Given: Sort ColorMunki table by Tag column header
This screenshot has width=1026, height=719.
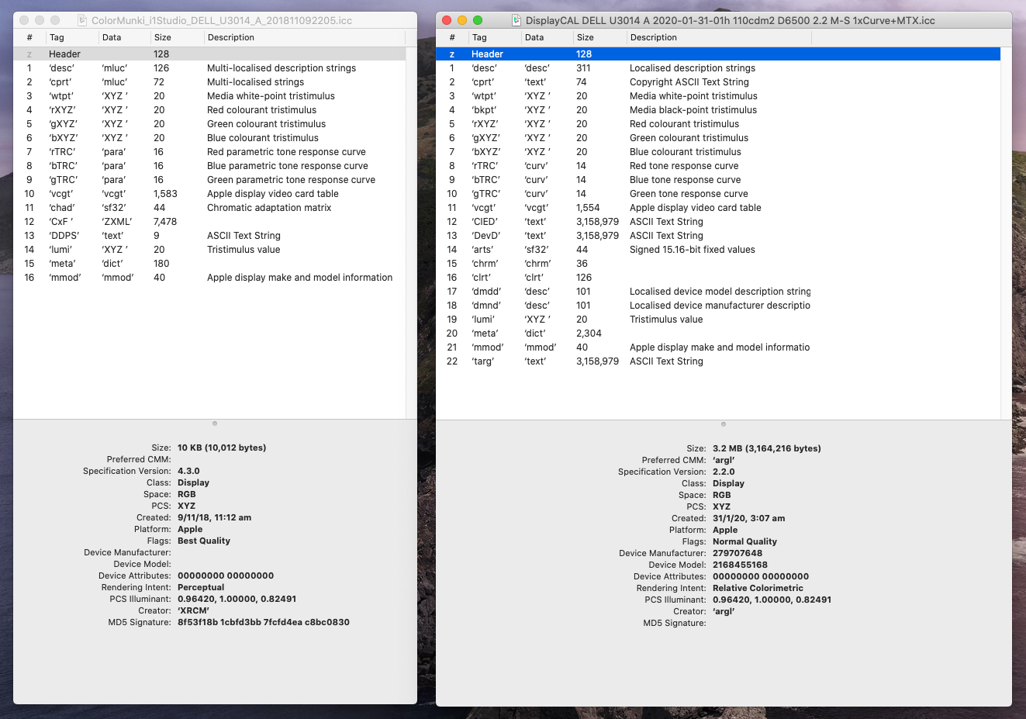Looking at the screenshot, I should [71, 37].
